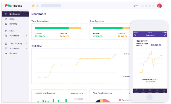Click the overdue receivables amount $4,847.00
The height and width of the screenshot is (104, 171).
(65, 36)
